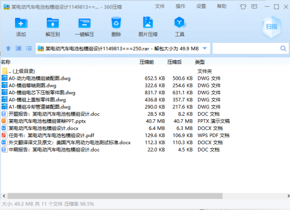Sort by the 名称 column header
Viewport: 290px width, 210px height.
pos(6,62)
